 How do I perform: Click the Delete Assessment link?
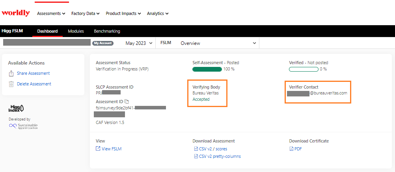34,84
